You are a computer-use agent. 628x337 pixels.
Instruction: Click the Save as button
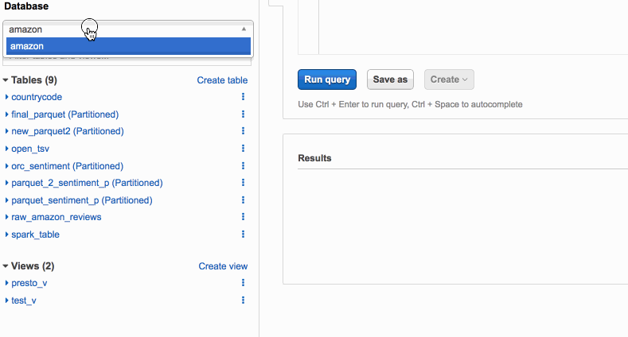click(390, 79)
